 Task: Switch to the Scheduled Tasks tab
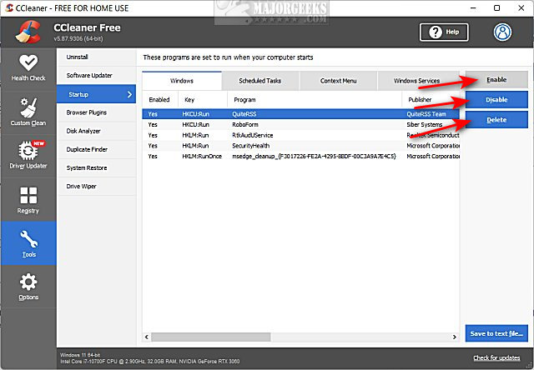(x=260, y=81)
